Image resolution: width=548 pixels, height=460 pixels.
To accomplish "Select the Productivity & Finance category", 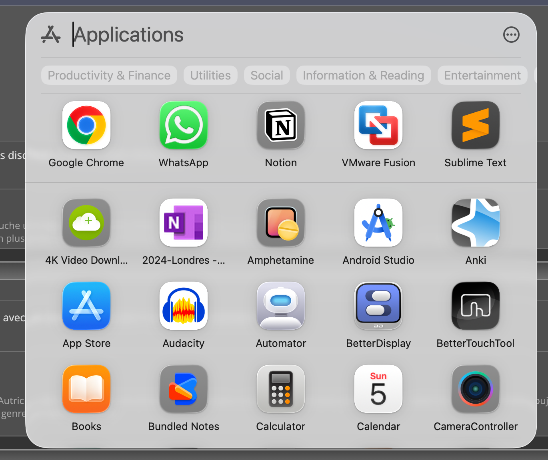I will pyautogui.click(x=109, y=76).
